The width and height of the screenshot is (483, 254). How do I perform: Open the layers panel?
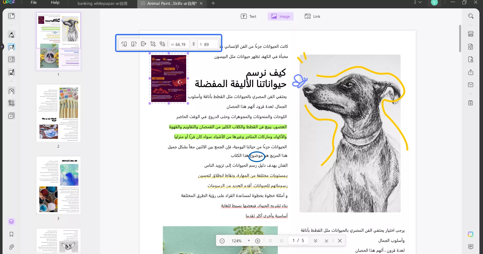point(11,222)
